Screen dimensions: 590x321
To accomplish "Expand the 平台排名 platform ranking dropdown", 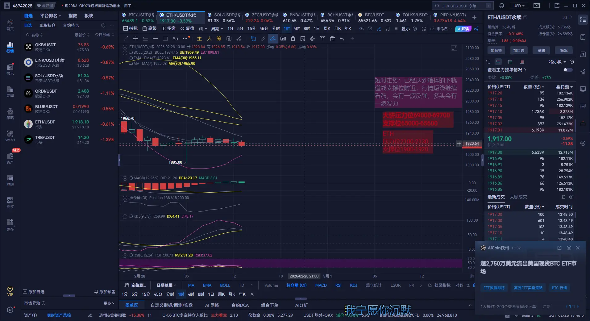I will click(51, 16).
